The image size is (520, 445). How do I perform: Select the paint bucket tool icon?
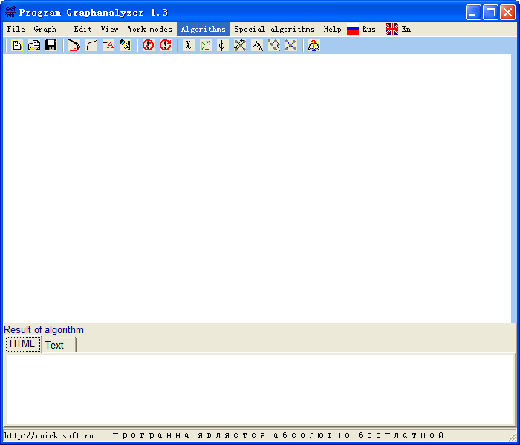(126, 45)
